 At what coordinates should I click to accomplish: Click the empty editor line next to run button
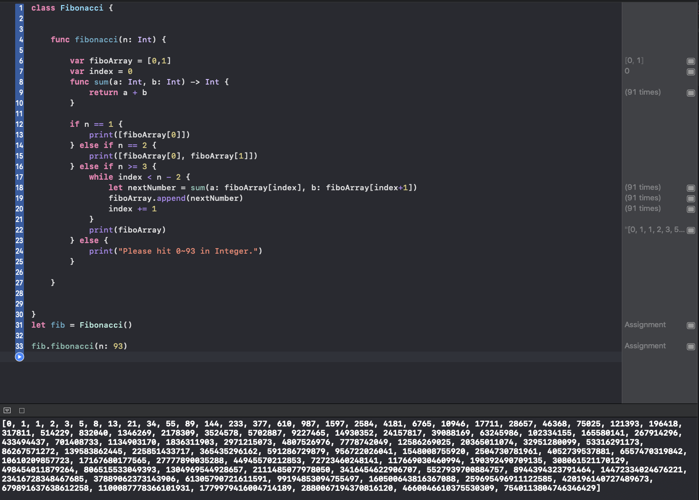[322, 357]
